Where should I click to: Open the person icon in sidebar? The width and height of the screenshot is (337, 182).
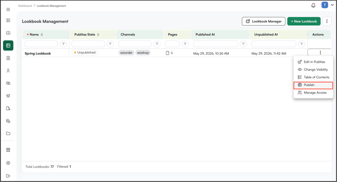click(x=8, y=71)
